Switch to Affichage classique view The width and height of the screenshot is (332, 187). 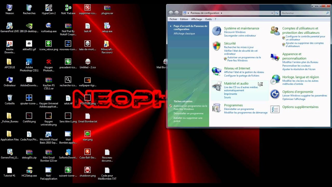click(184, 34)
